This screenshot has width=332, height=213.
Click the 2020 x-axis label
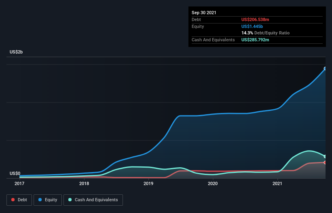(x=213, y=183)
